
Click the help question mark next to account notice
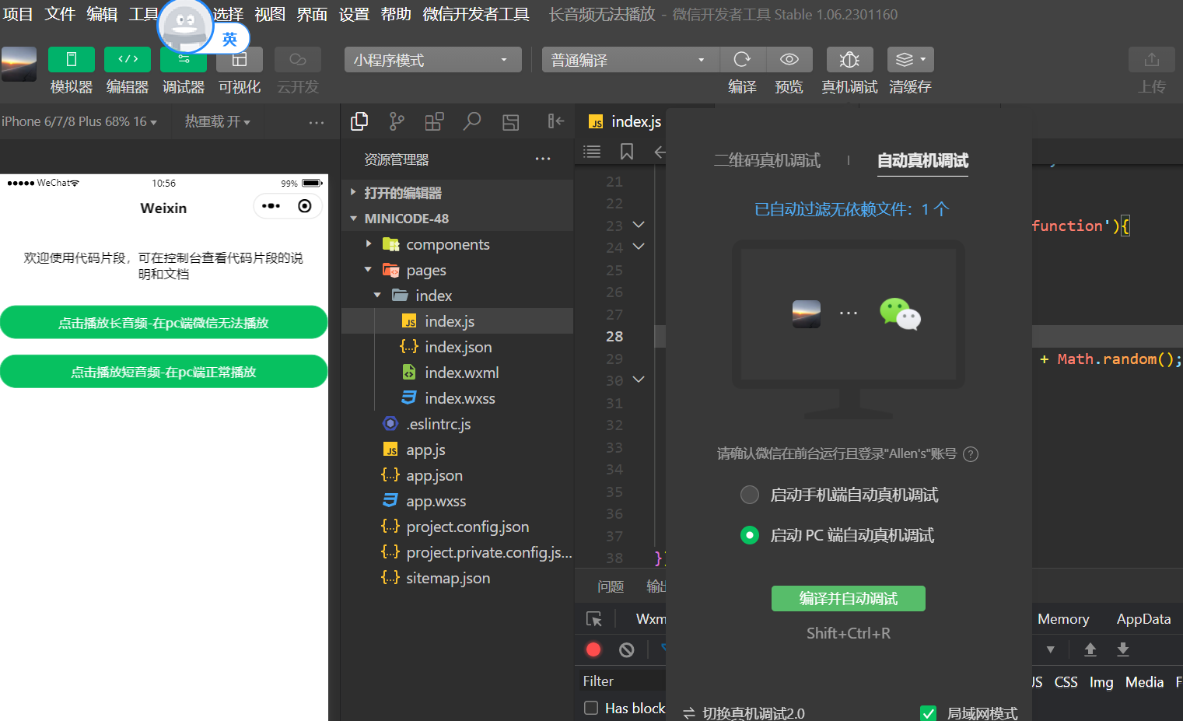point(971,454)
